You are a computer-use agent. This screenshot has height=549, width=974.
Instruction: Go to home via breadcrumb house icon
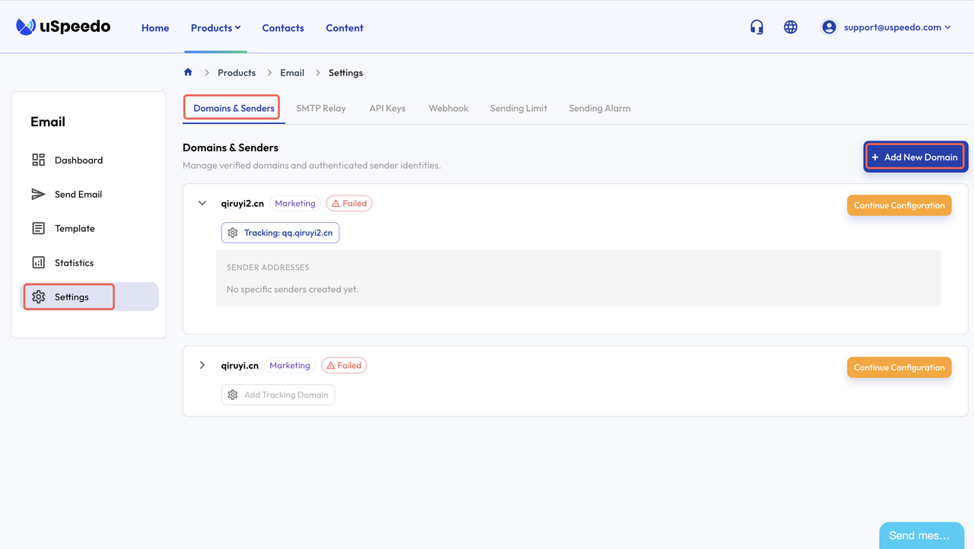(x=188, y=72)
